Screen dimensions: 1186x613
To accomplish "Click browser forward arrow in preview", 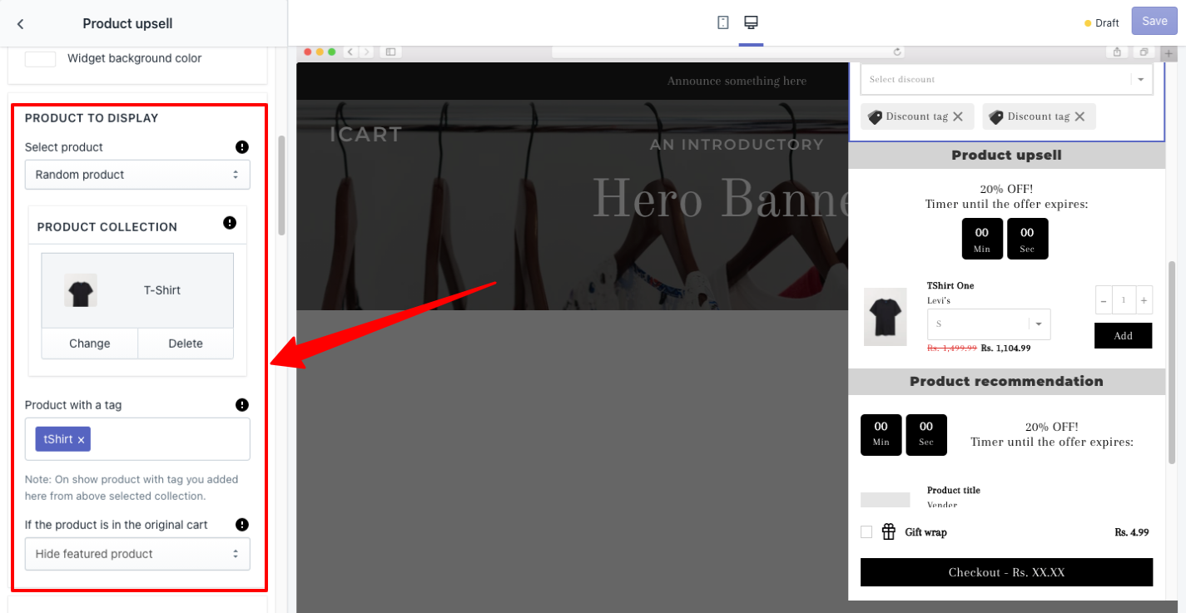I will point(366,52).
